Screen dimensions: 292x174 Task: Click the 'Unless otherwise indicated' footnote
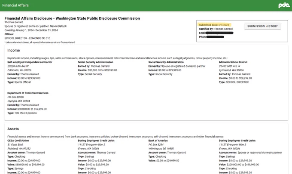coord(40,43)
